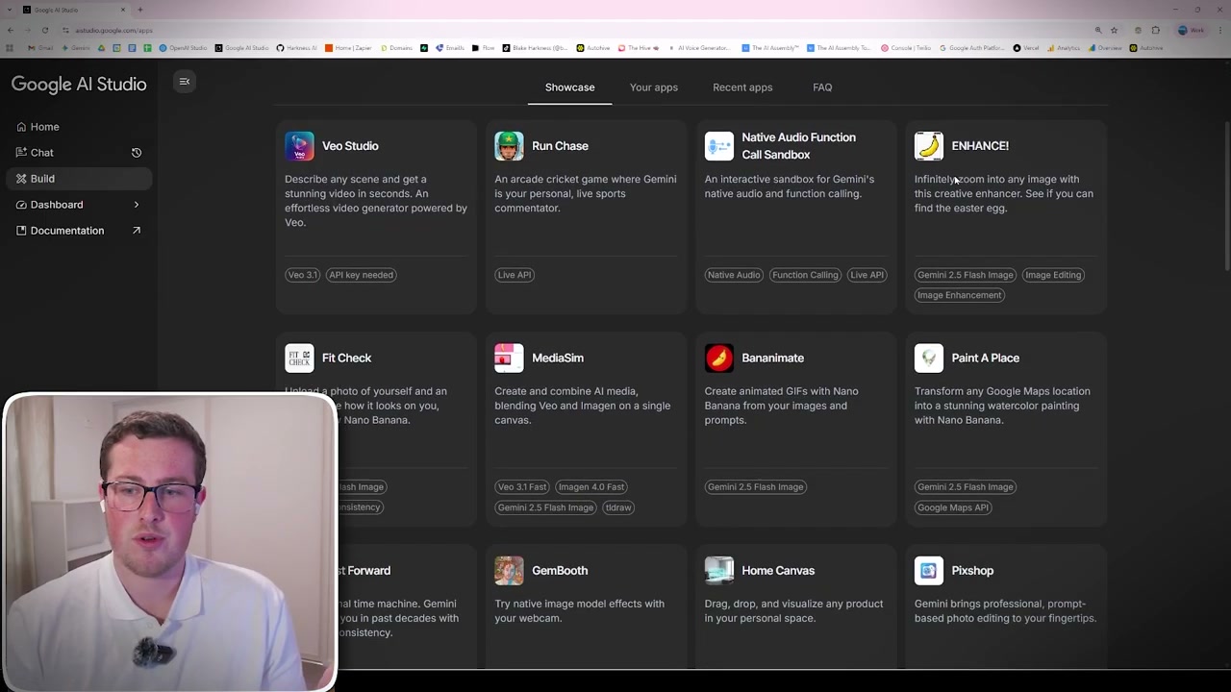The width and height of the screenshot is (1231, 692).
Task: Open the Vercel bookmark
Action: (1025, 48)
